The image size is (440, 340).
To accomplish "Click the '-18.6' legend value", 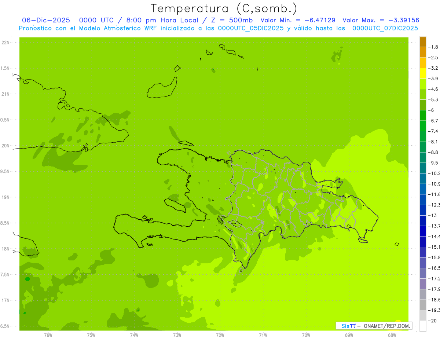I will 434,300.
